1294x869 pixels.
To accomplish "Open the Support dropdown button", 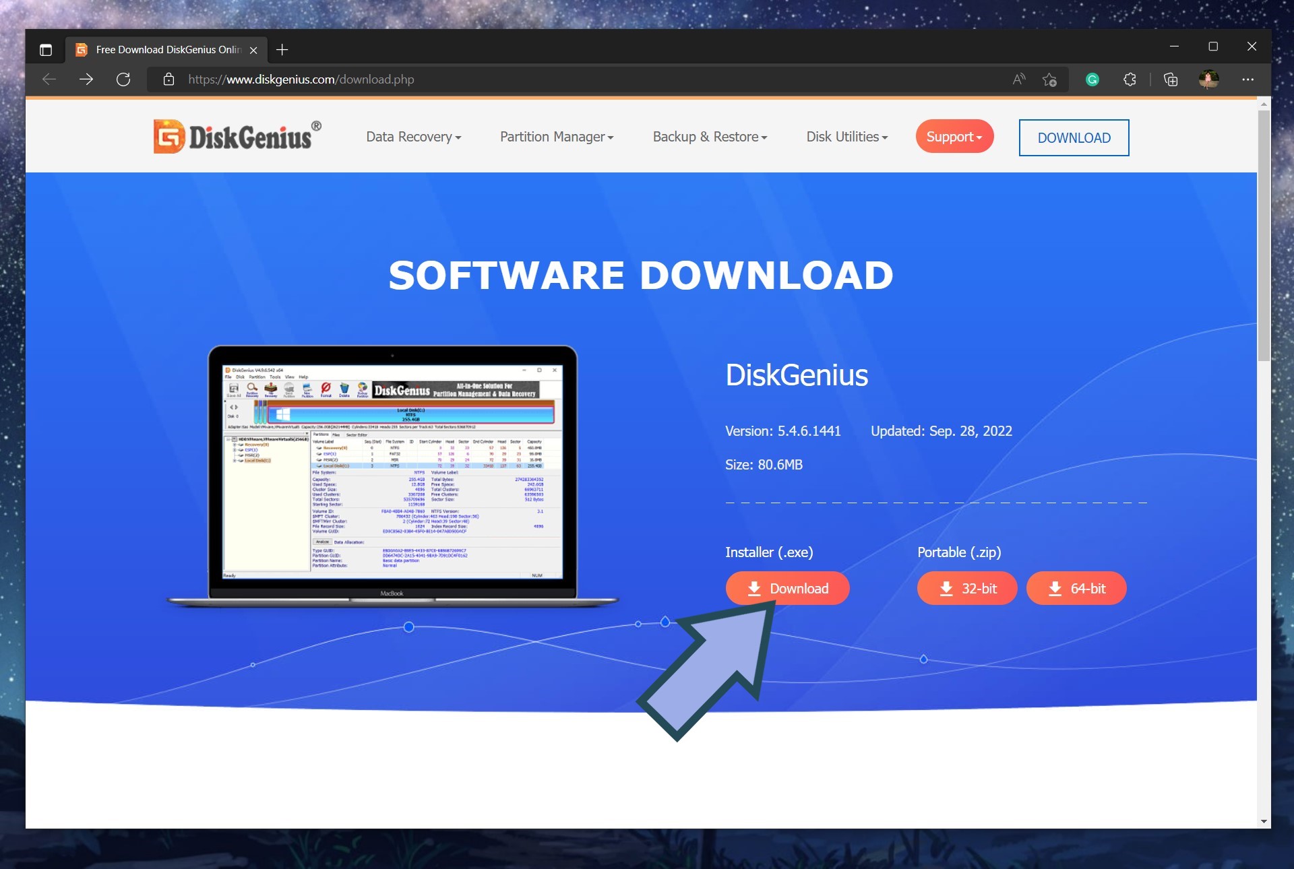I will point(954,136).
